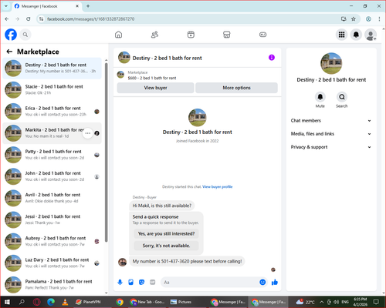Open the tab search dropdown arrow

click(6, 6)
